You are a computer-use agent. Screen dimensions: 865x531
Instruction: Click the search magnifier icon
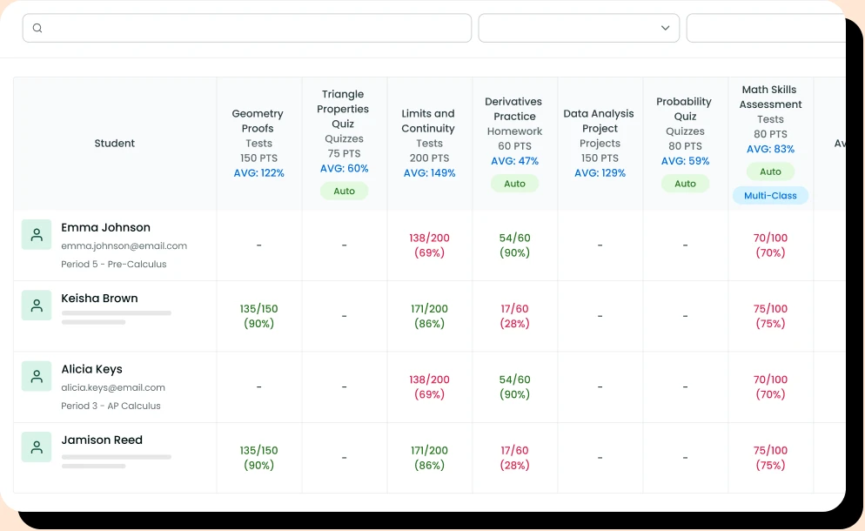click(x=37, y=28)
